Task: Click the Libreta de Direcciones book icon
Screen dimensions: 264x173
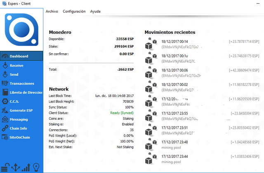Action: (x=5, y=92)
